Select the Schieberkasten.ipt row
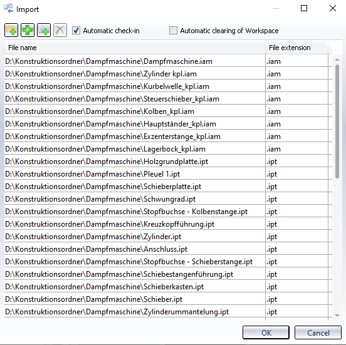 point(168,287)
